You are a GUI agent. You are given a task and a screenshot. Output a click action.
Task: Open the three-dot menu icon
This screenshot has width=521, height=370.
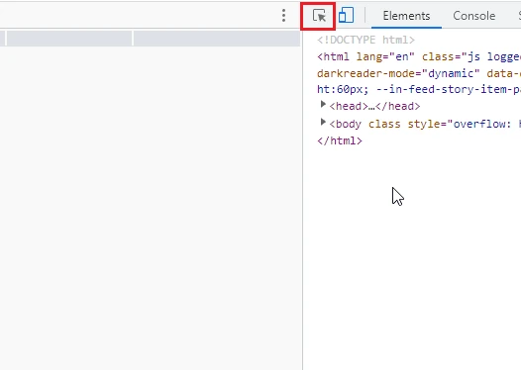point(283,16)
